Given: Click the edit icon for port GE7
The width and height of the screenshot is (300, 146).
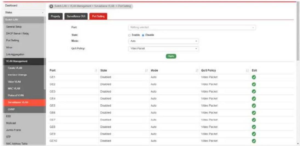Looking at the screenshot, I should (x=254, y=120).
